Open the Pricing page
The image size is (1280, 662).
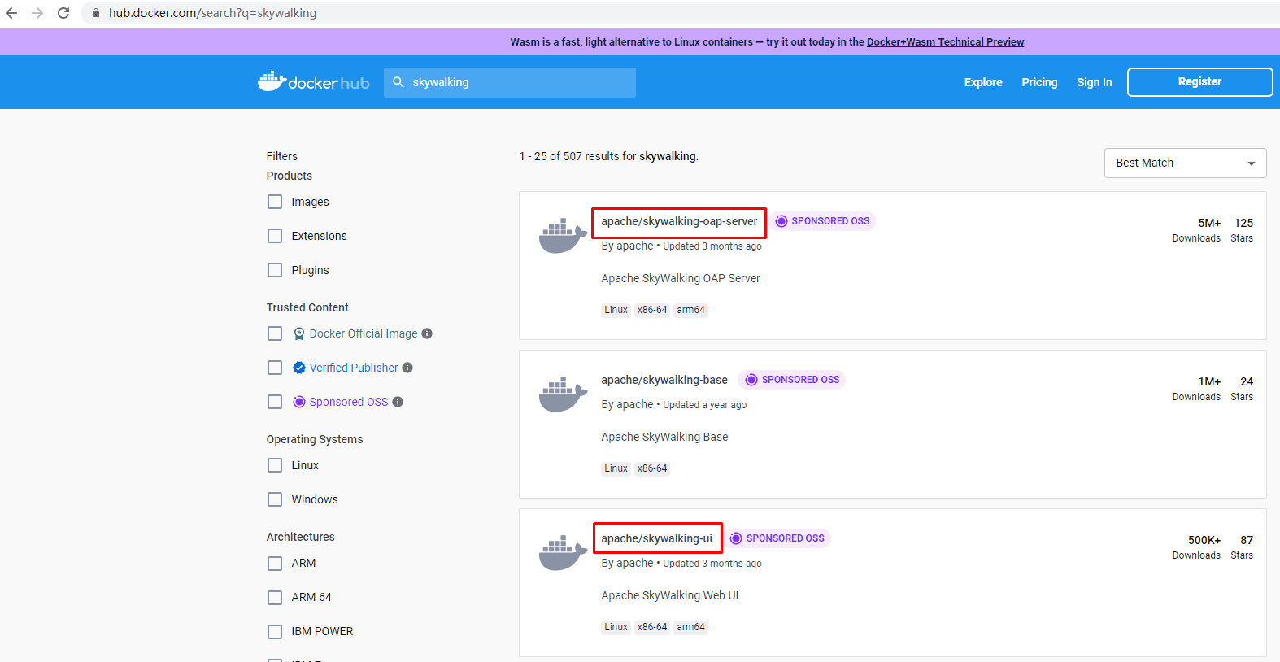1039,82
